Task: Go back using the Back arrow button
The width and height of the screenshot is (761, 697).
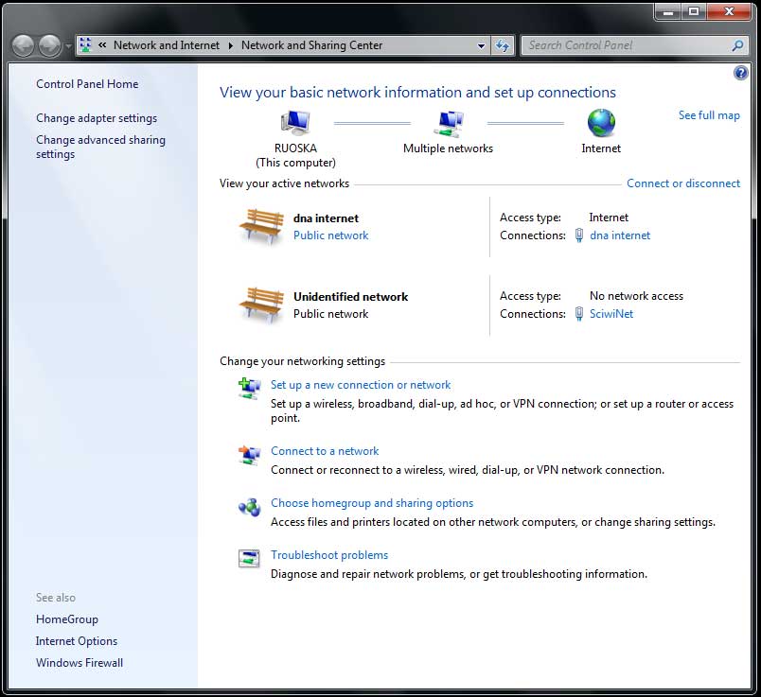Action: tap(24, 45)
